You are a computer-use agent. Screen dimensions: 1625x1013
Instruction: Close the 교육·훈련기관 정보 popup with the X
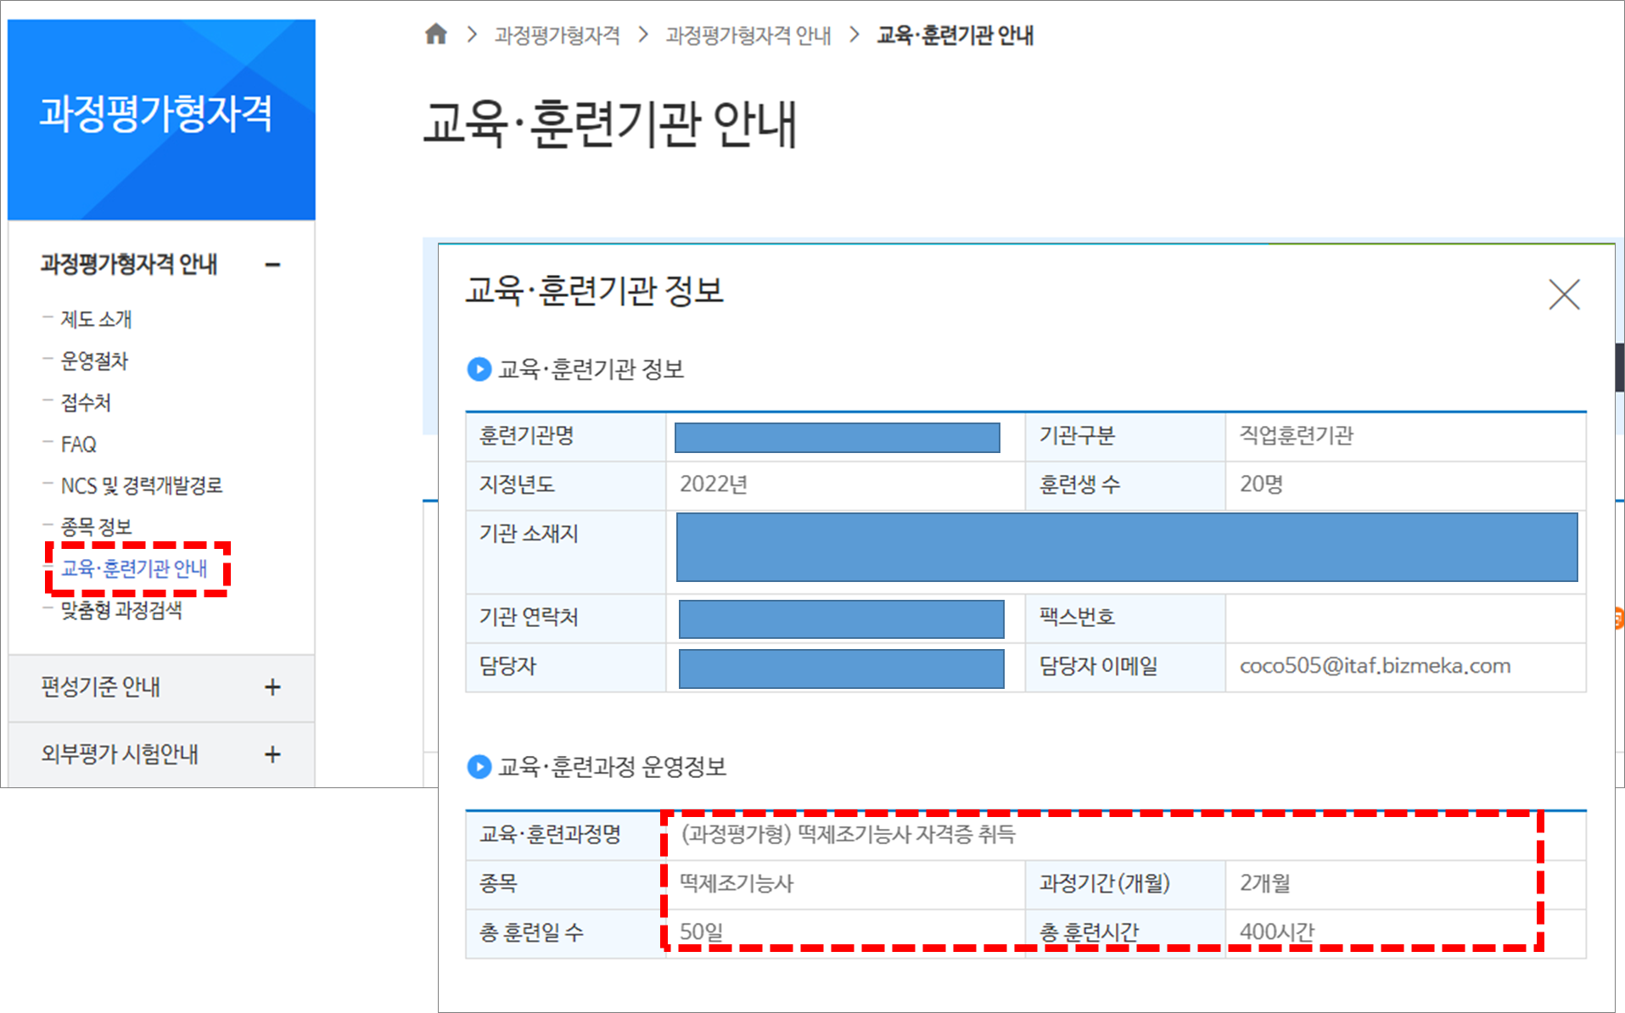1566,295
